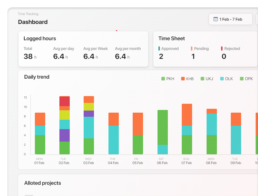Open the 1 Feb - 7 Feb date range picker

231,19
